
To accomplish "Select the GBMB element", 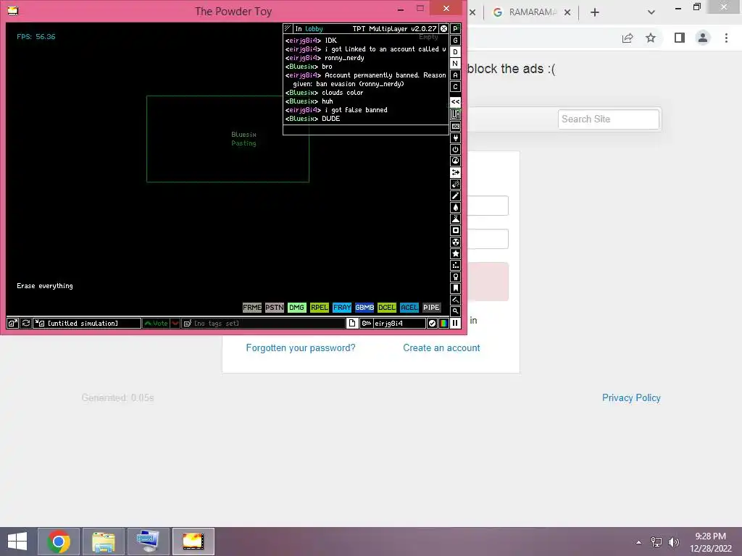I will click(364, 308).
